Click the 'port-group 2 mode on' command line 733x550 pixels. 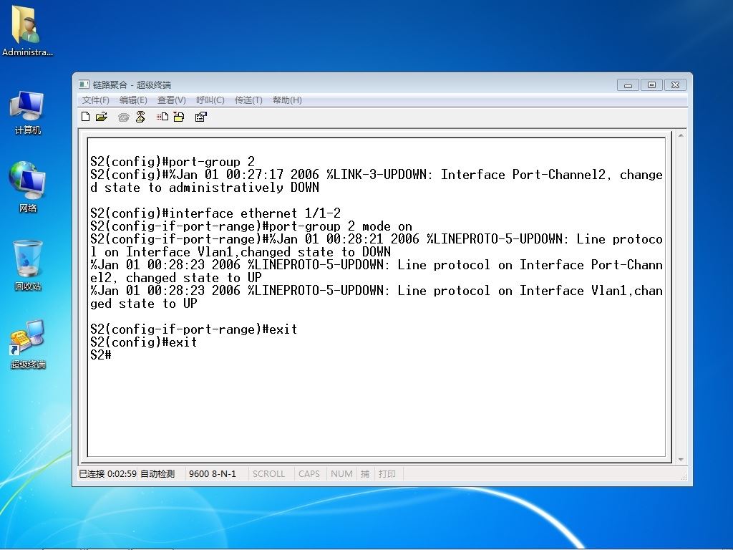(x=251, y=226)
